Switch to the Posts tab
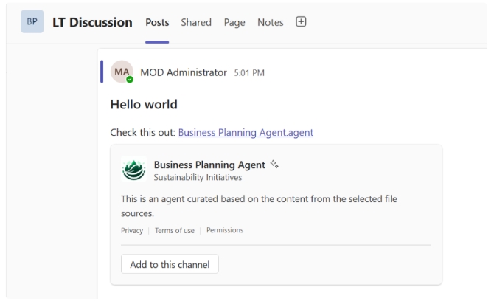 [x=157, y=23]
